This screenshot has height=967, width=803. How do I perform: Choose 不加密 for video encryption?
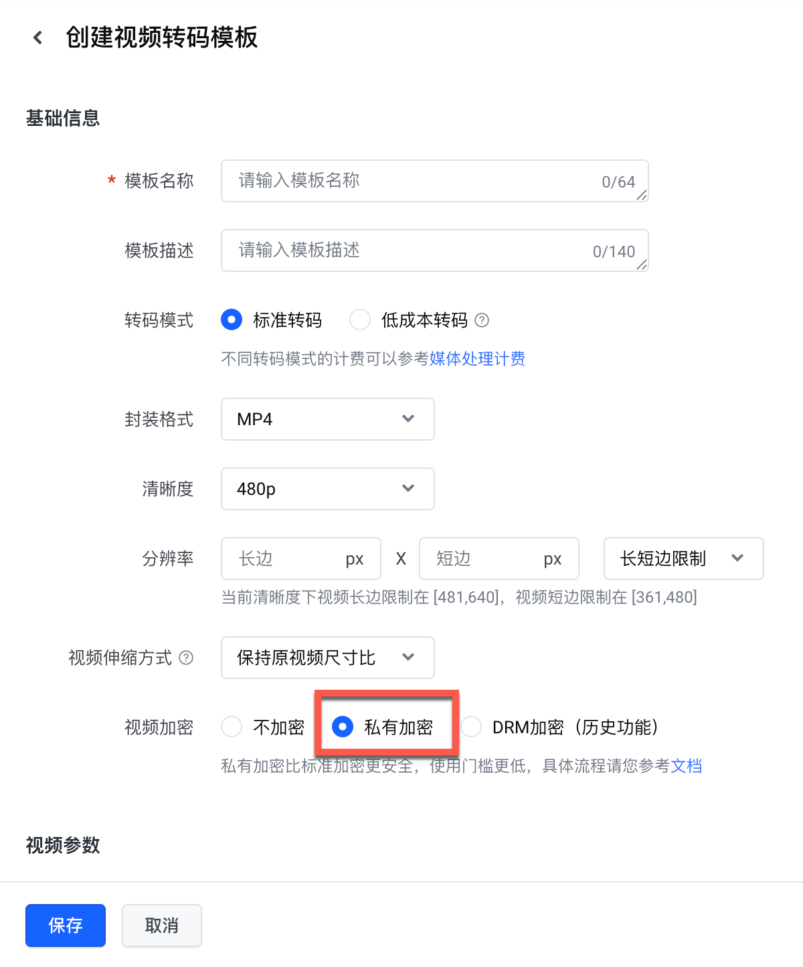pyautogui.click(x=232, y=727)
